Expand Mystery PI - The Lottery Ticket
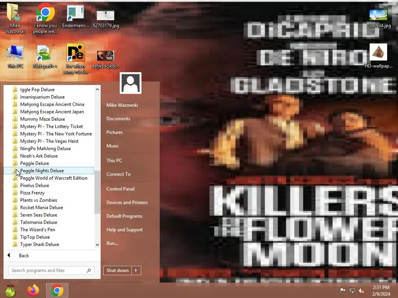398x298 pixels. 49,126
